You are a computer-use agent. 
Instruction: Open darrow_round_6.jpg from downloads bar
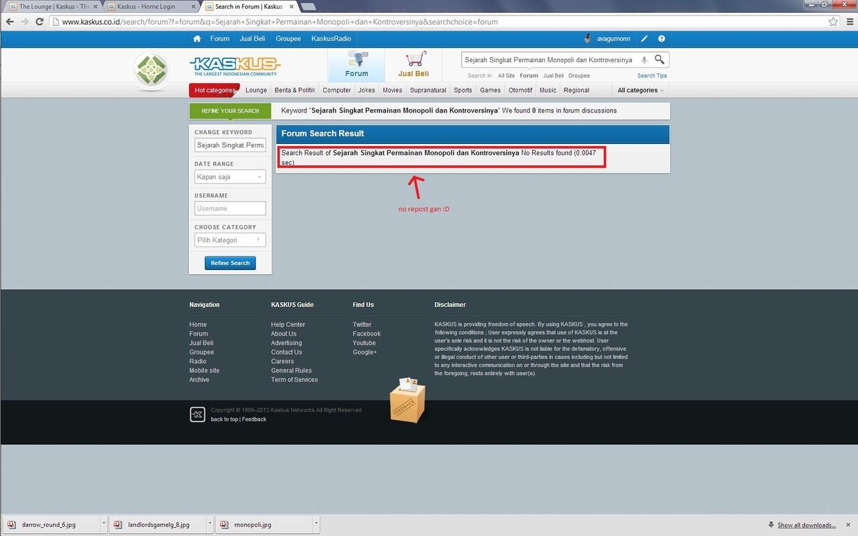click(x=50, y=525)
